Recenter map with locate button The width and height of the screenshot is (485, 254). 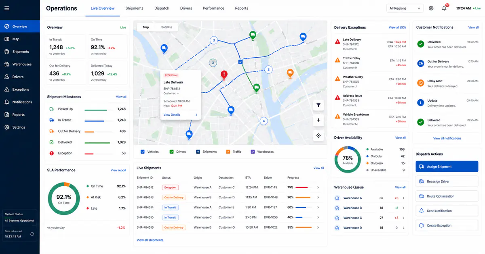tap(318, 135)
